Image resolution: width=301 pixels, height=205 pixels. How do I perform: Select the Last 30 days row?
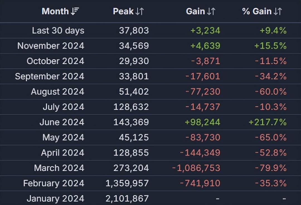pos(151,30)
